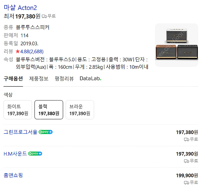The height and width of the screenshot is (188, 204).
Task: Click the delivery truck icon under 197,380원 seller price
Action: pyautogui.click(x=186, y=139)
